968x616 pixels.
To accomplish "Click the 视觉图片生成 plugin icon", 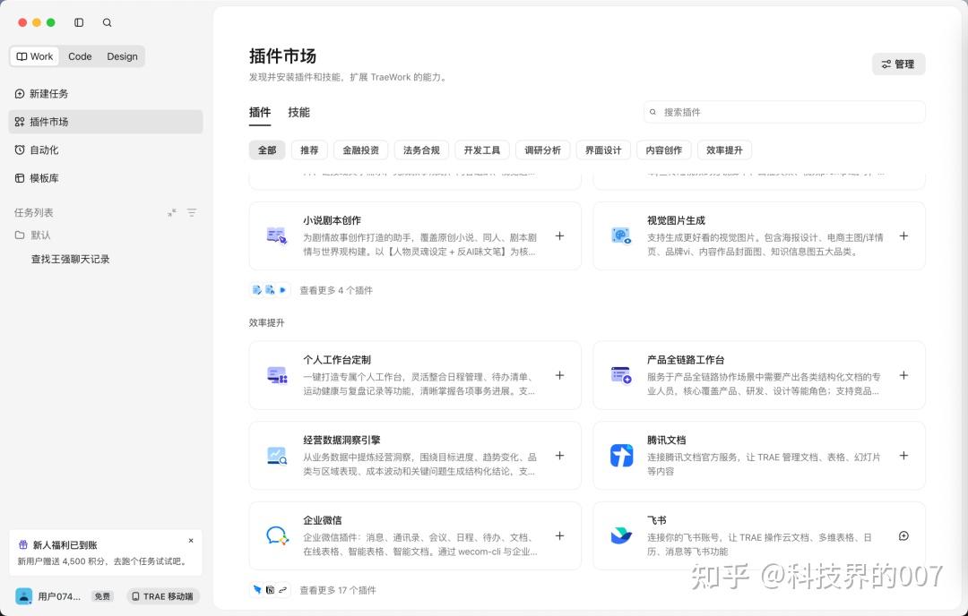I will [x=621, y=236].
